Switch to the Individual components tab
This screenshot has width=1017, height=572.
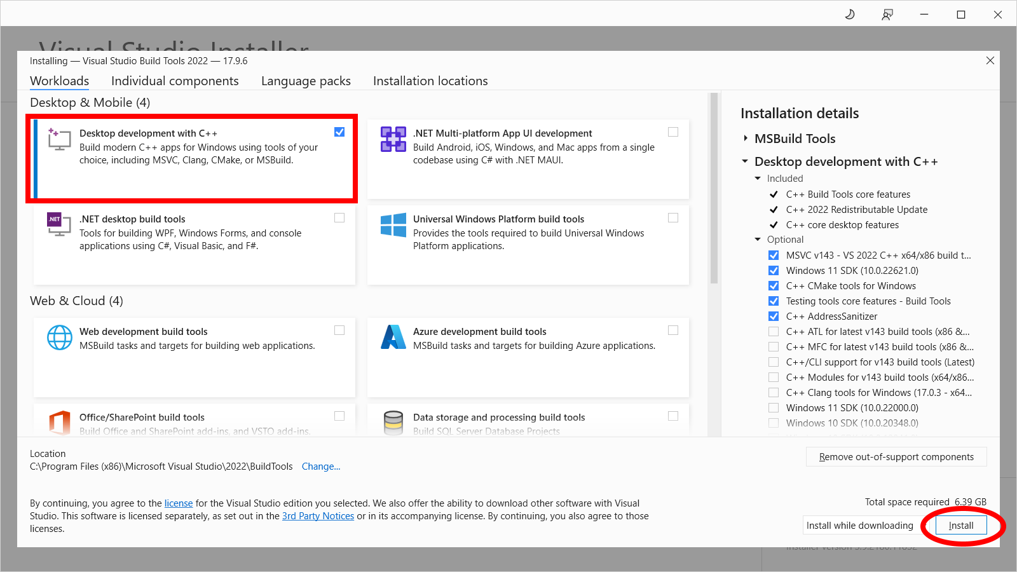[175, 81]
